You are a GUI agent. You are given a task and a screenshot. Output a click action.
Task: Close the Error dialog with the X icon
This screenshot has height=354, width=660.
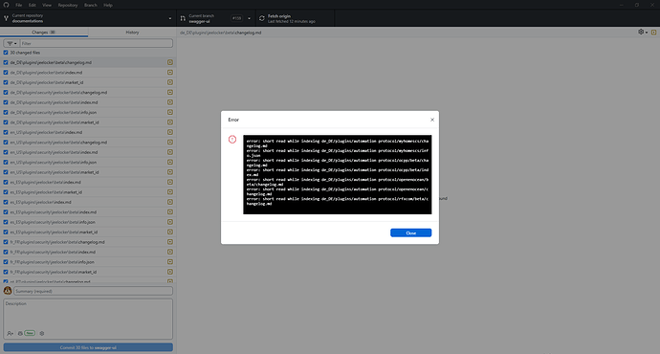coord(432,120)
